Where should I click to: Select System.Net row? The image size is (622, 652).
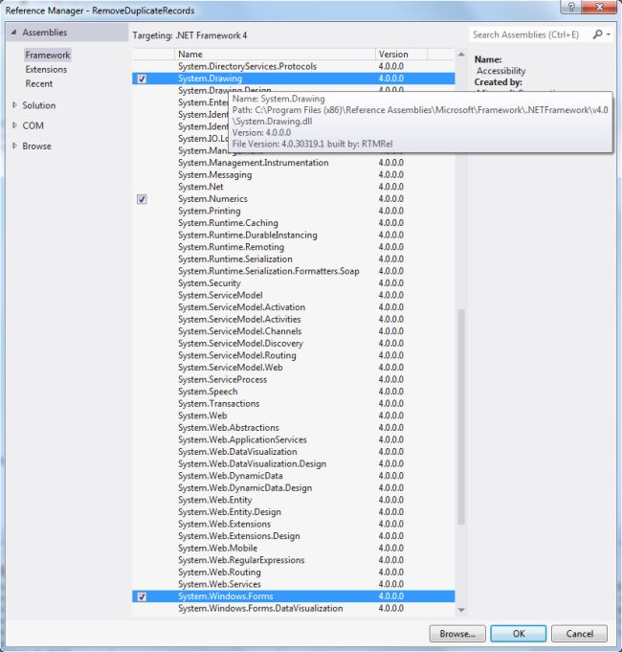tap(294, 187)
